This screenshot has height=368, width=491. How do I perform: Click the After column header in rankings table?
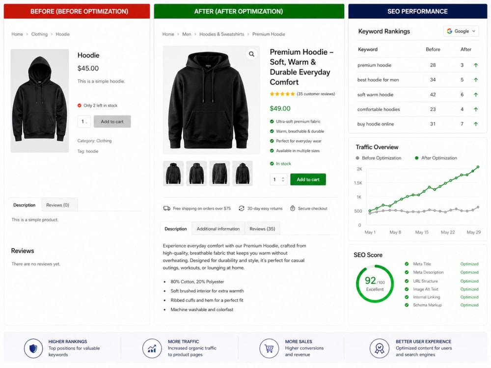(465, 50)
